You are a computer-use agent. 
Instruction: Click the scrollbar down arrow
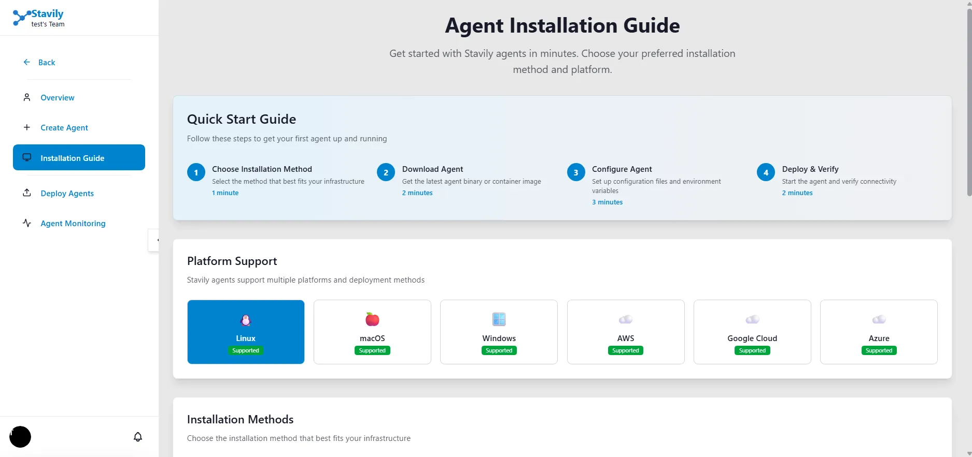969,453
